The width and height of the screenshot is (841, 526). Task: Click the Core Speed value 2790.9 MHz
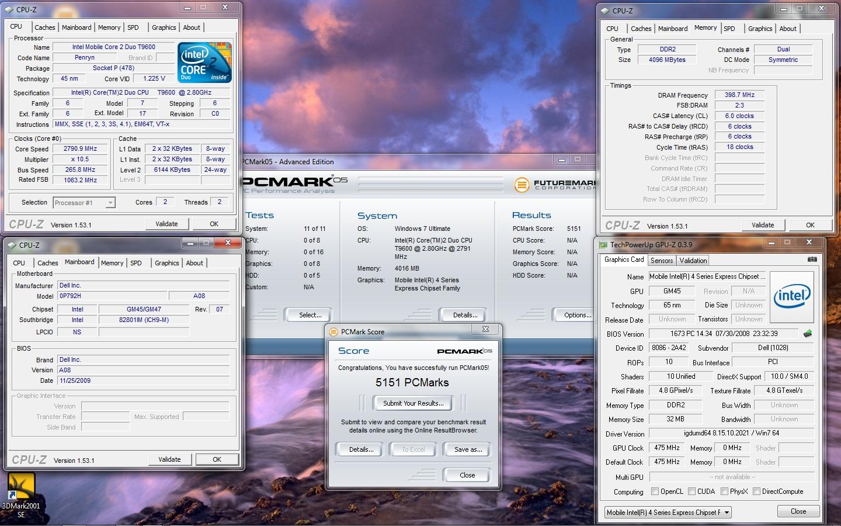pos(81,148)
